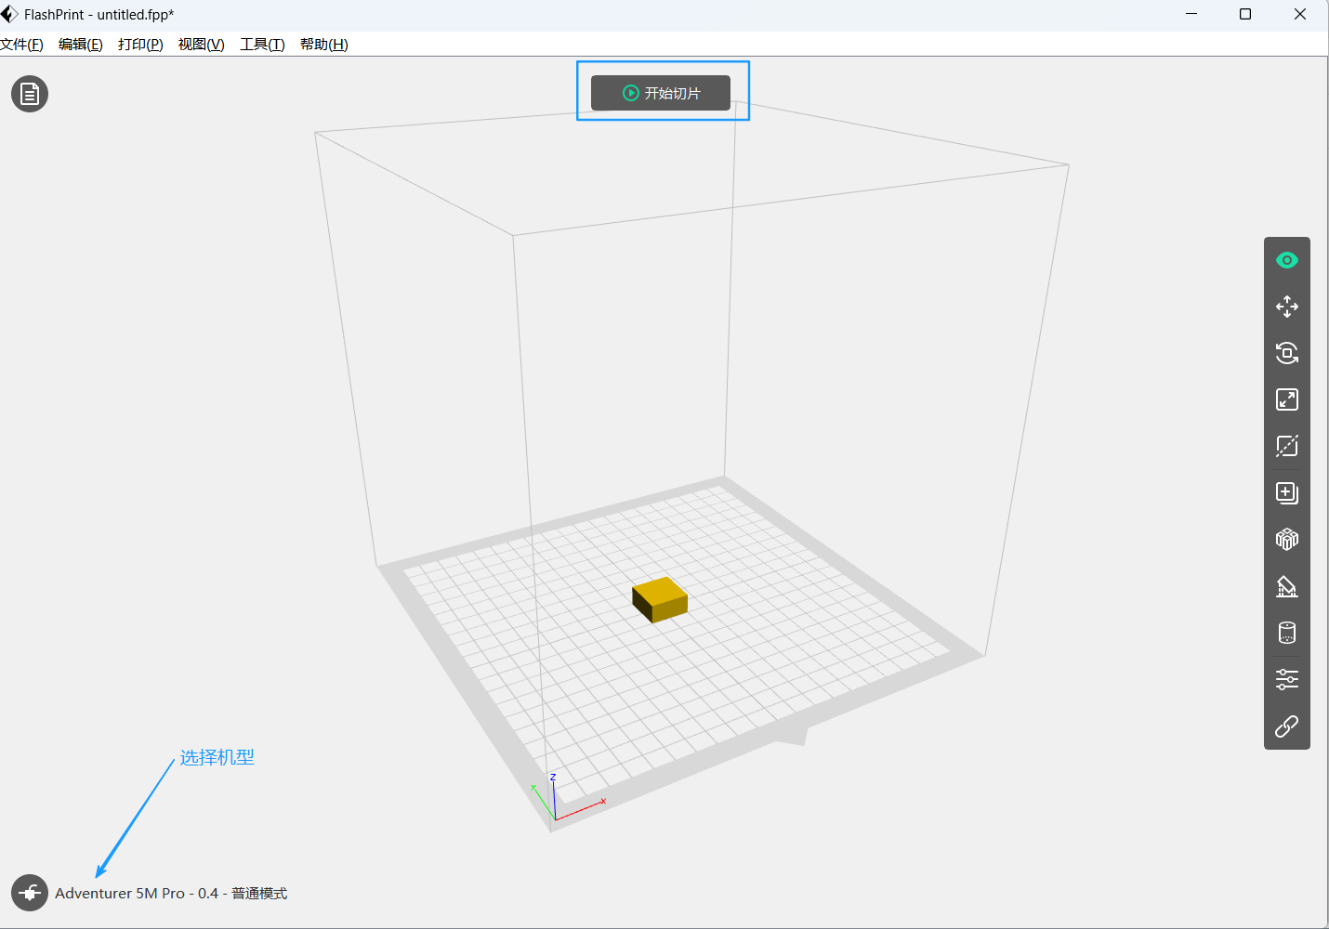Select the Cut tool with diagonal line

[x=1286, y=446]
